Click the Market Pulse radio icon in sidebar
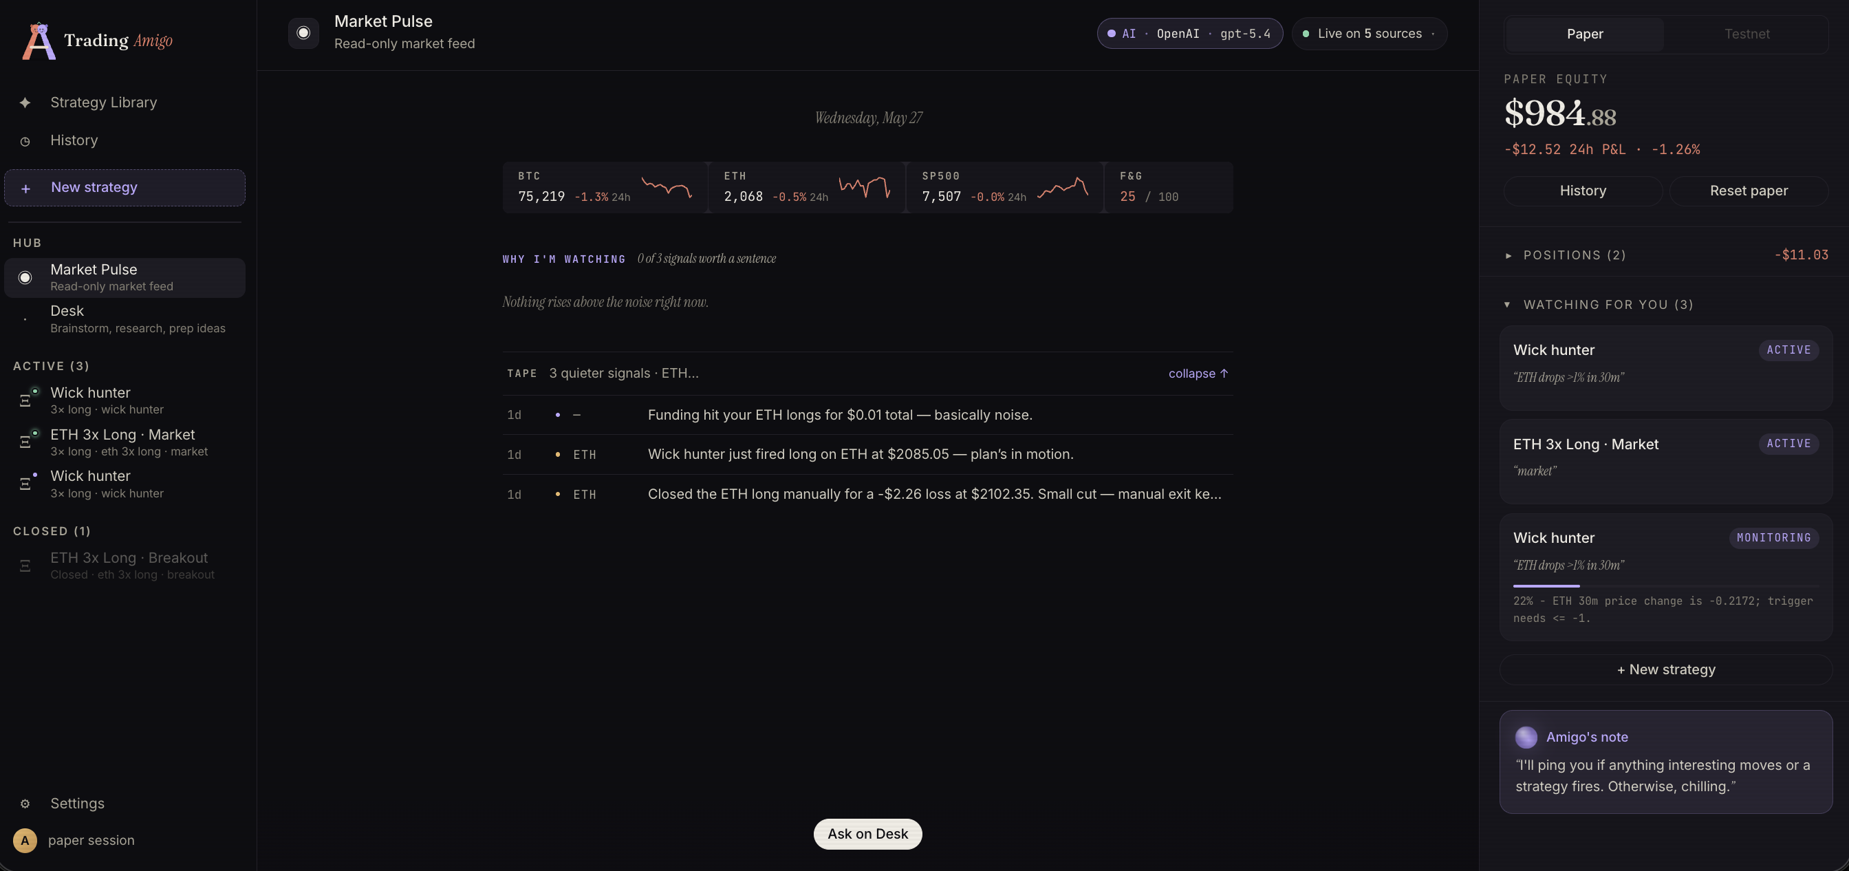Viewport: 1849px width, 871px height. tap(25, 277)
